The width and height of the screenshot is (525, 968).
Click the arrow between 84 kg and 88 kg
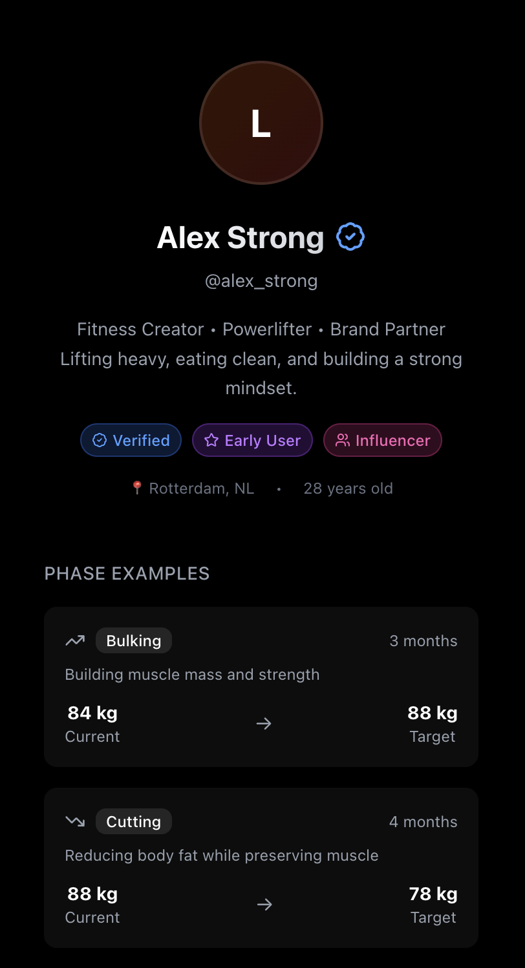click(x=264, y=723)
